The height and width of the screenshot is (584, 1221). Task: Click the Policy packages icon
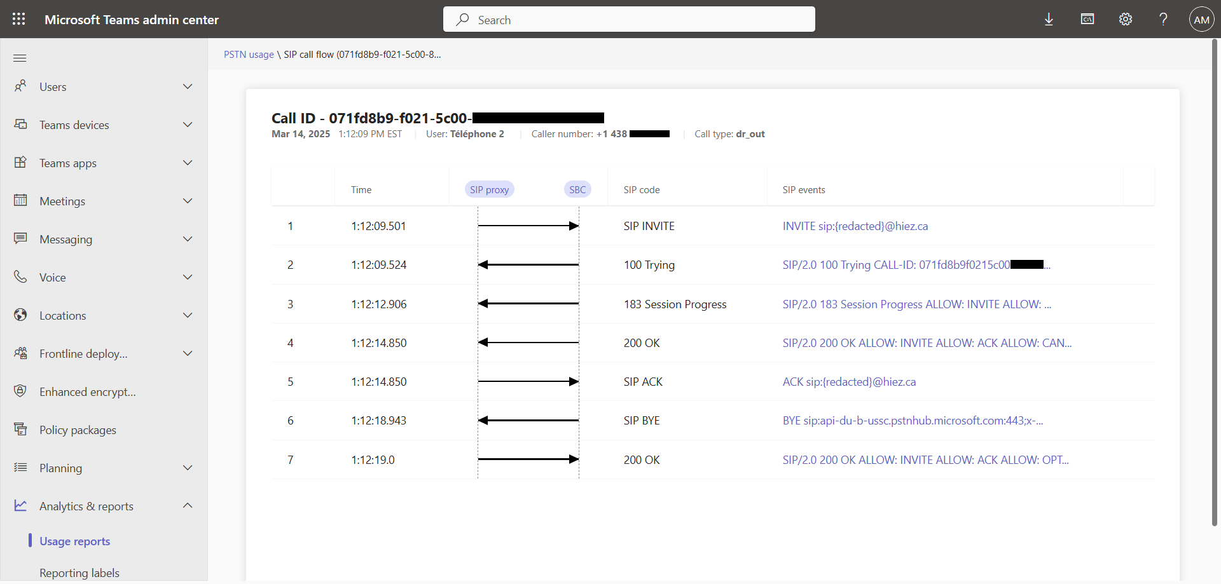(20, 430)
